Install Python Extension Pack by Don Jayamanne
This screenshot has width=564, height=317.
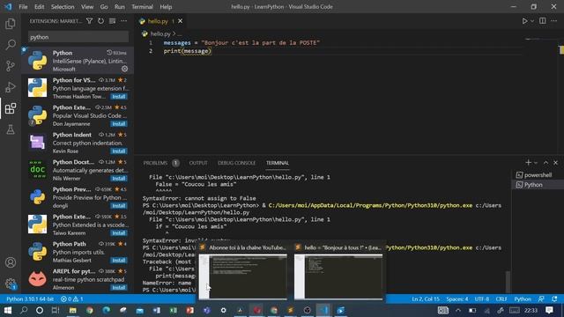tap(119, 124)
